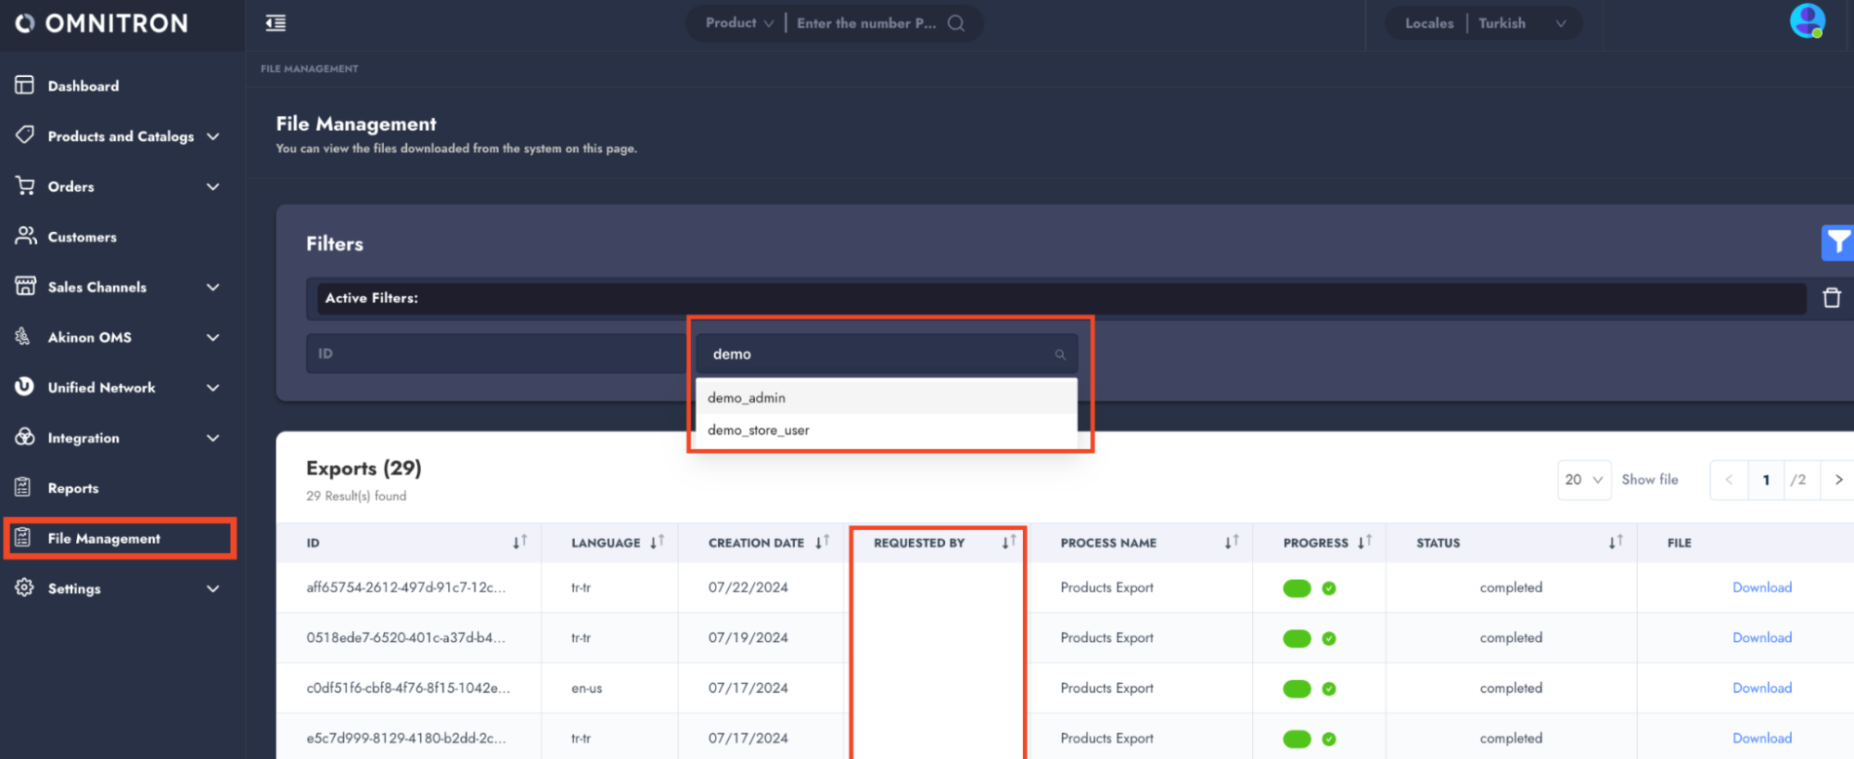Select demo_admin from the suggestions
The image size is (1854, 759).
pos(747,398)
